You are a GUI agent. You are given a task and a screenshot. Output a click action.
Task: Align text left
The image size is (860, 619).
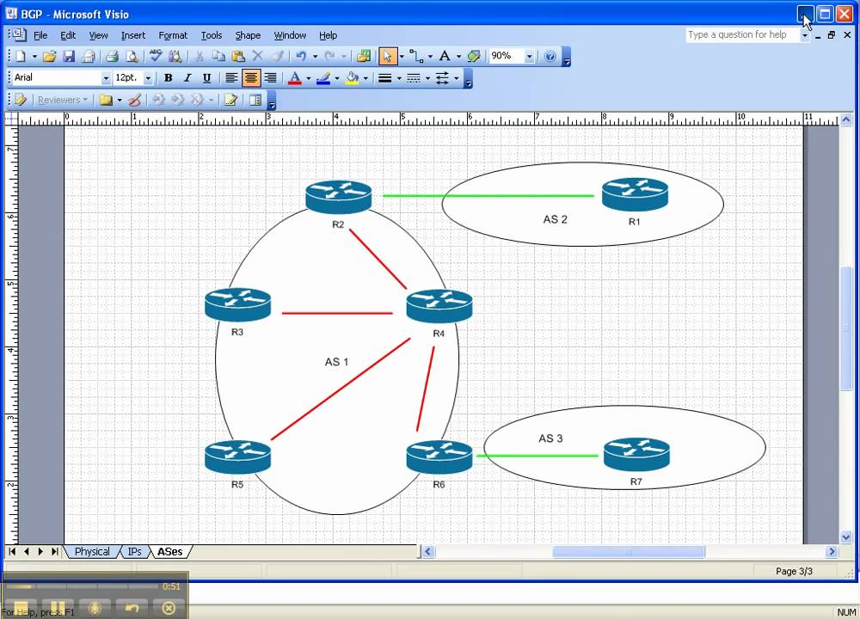(231, 78)
